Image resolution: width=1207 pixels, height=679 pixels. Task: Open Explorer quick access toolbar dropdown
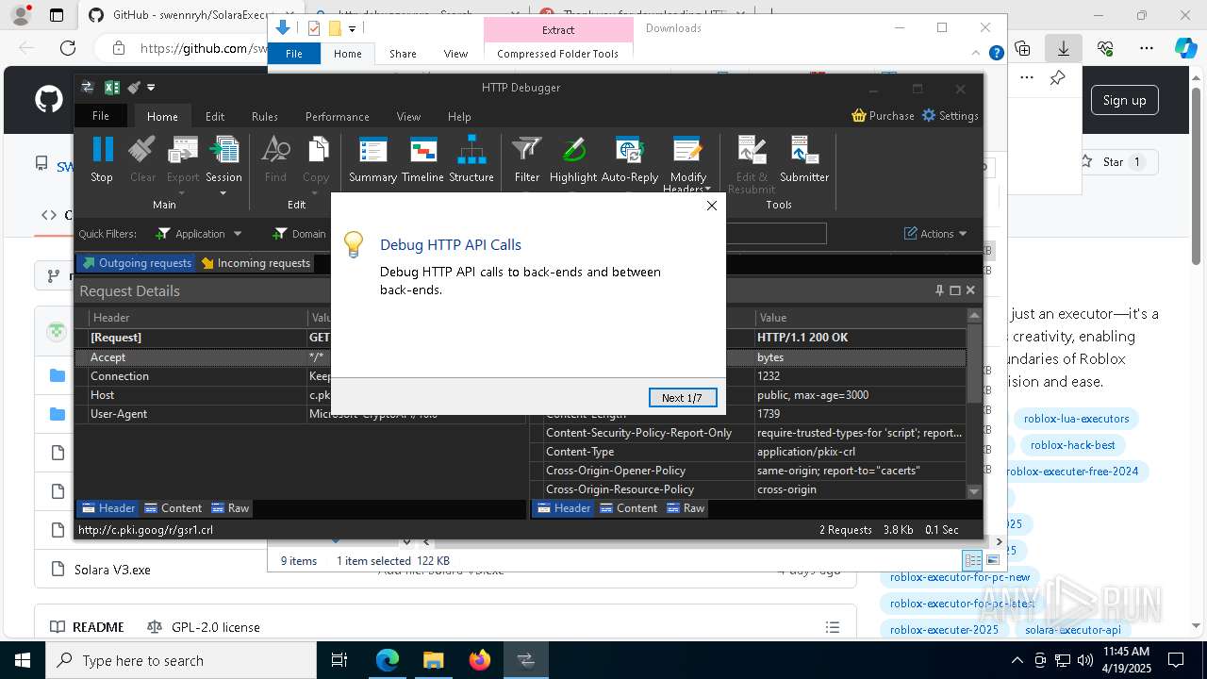click(x=352, y=28)
